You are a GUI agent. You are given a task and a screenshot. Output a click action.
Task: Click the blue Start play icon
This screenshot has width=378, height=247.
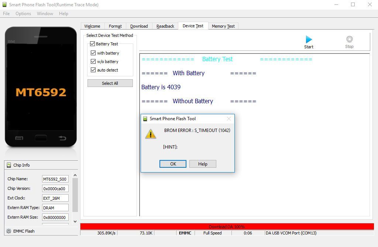309,39
